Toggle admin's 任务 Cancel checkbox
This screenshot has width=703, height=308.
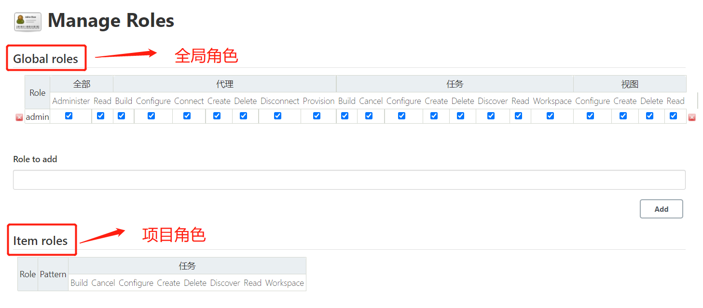369,115
